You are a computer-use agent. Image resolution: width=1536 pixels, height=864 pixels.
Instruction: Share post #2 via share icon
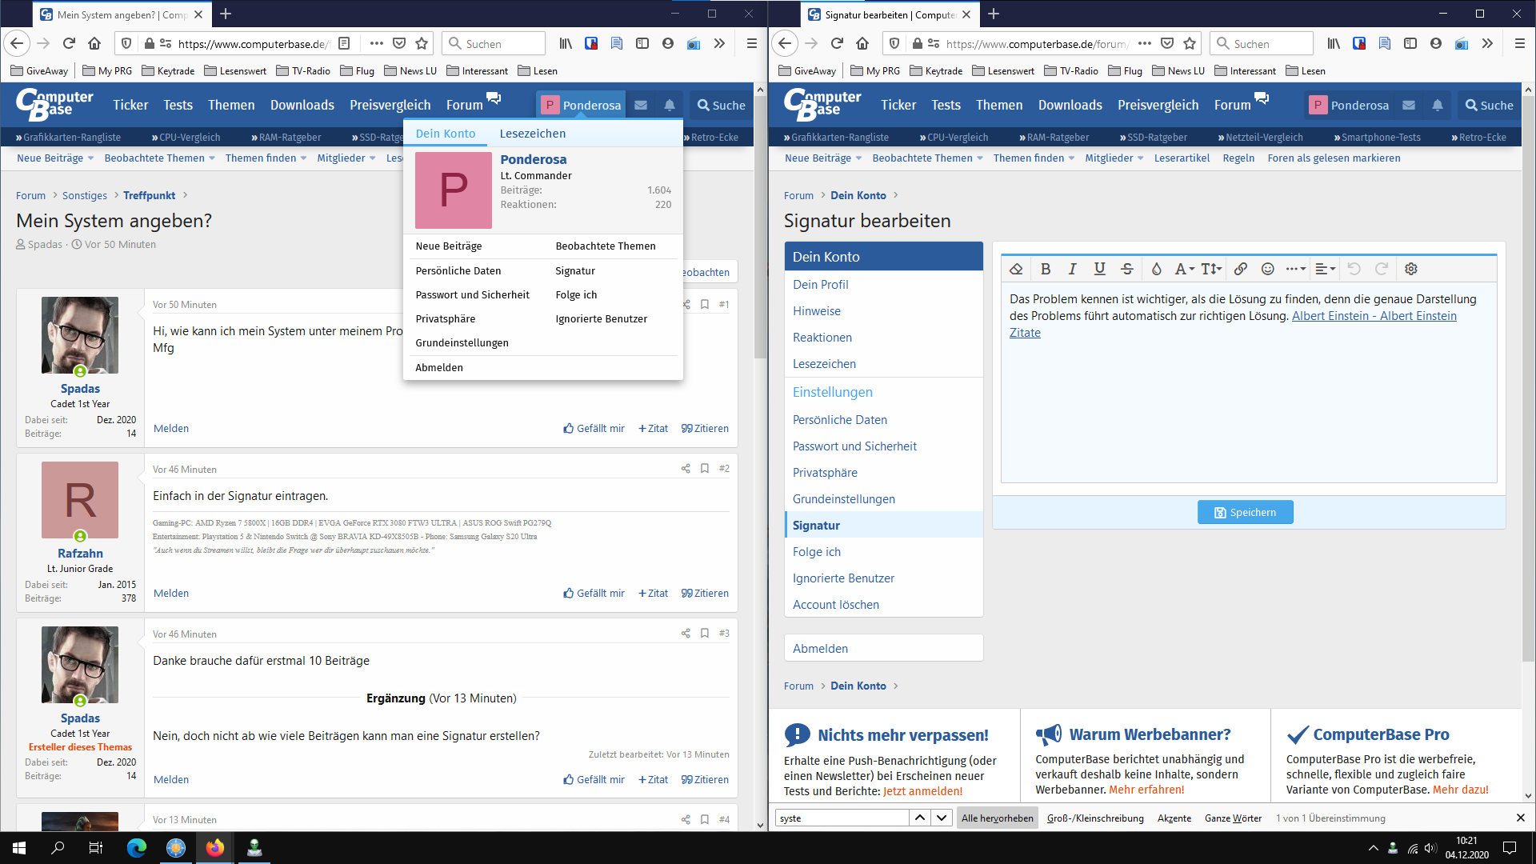coord(686,469)
